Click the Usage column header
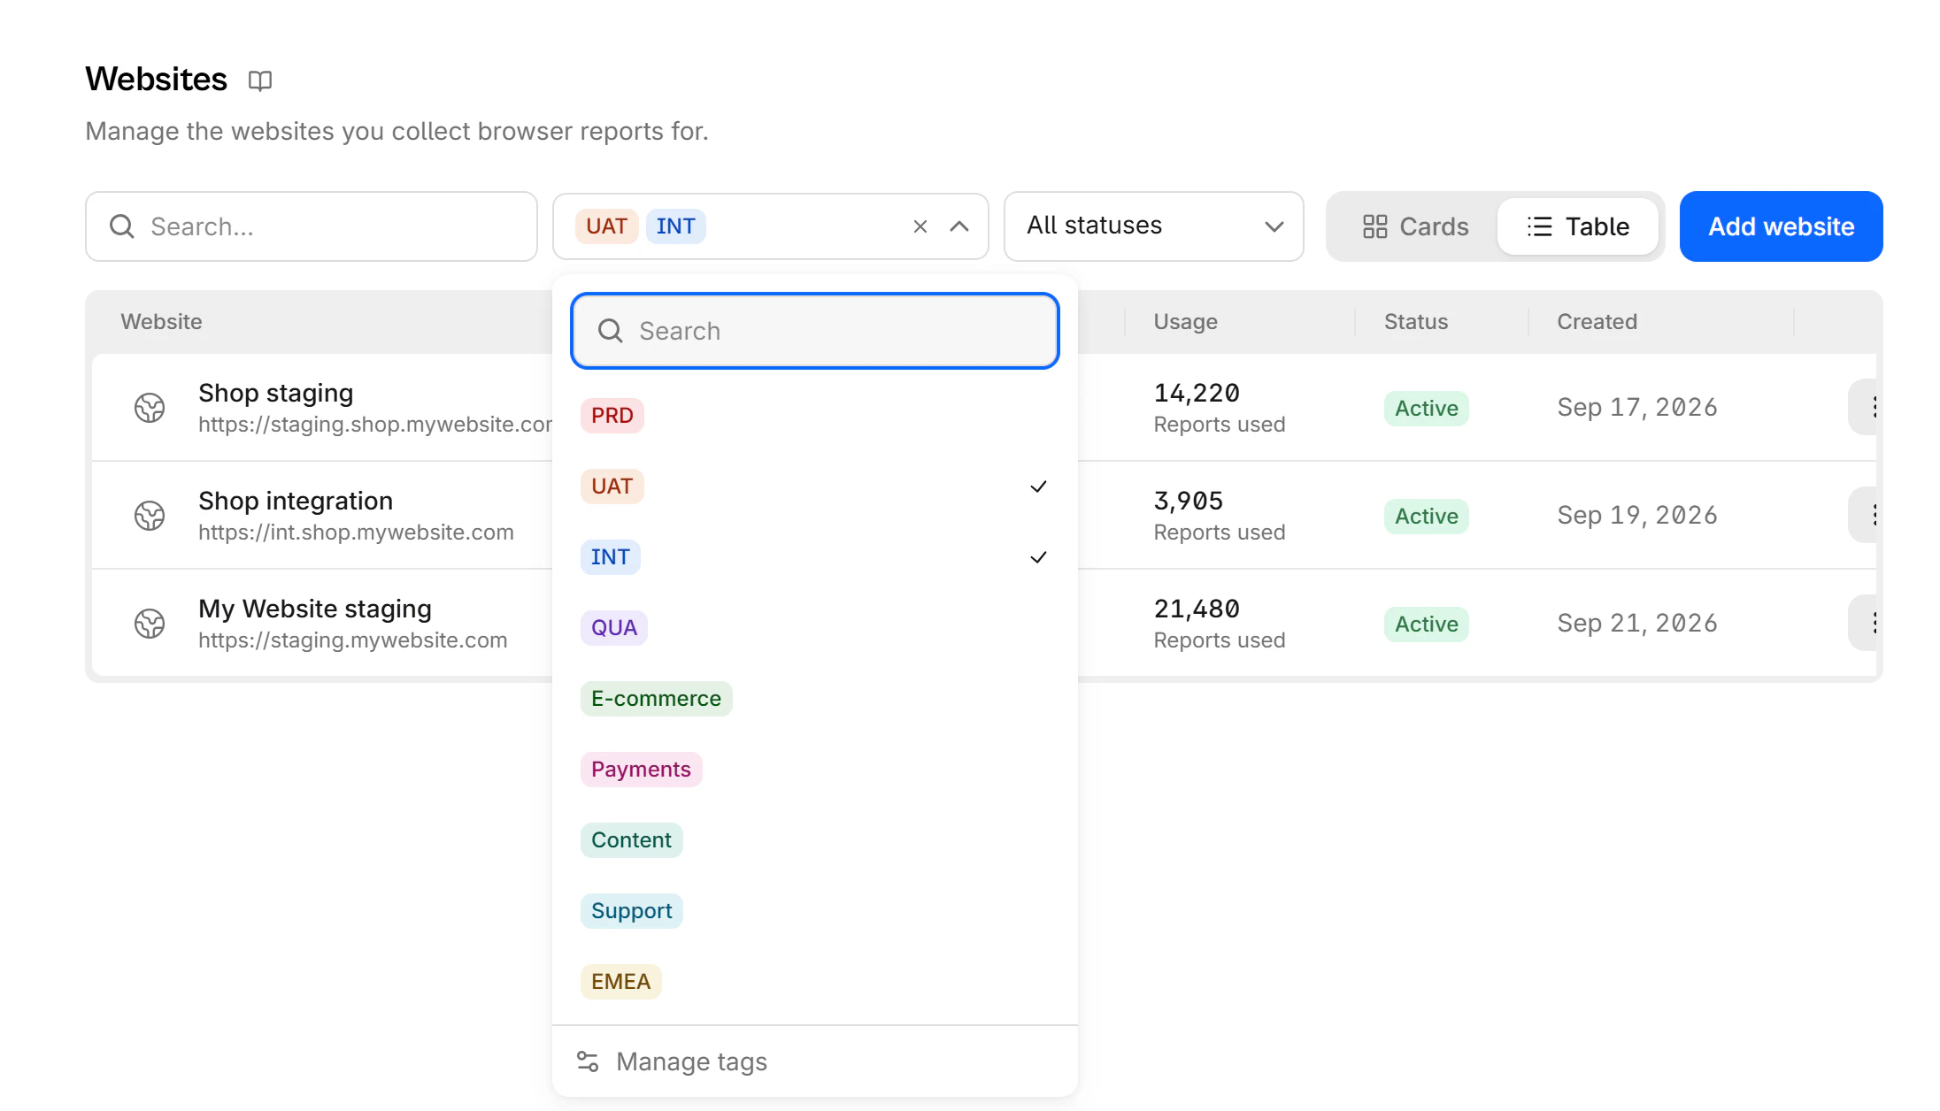This screenshot has height=1111, width=1940. [1185, 322]
